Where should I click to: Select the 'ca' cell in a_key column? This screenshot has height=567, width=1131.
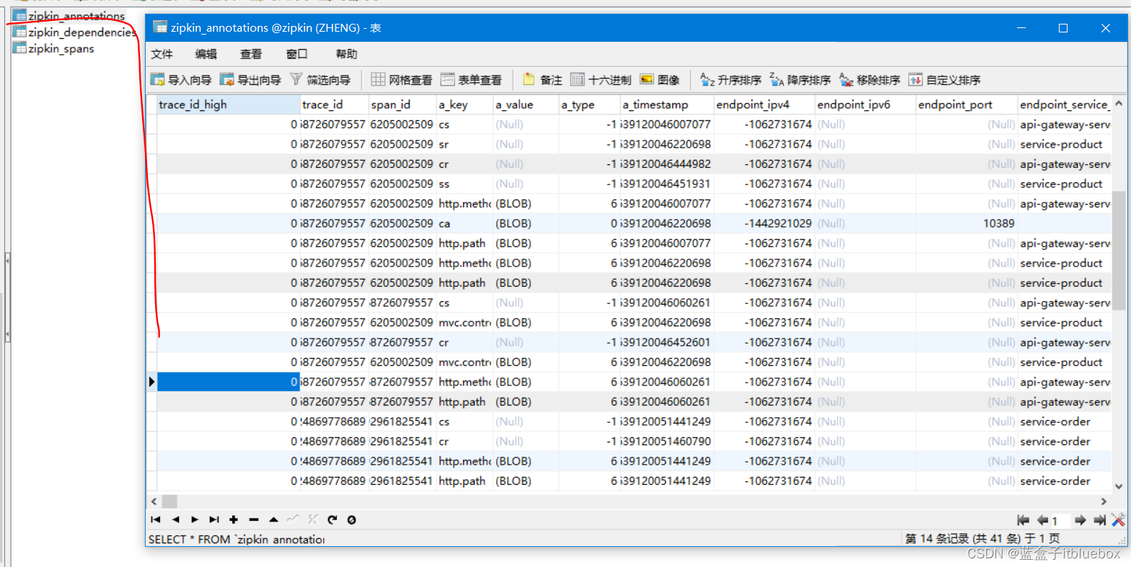[465, 223]
